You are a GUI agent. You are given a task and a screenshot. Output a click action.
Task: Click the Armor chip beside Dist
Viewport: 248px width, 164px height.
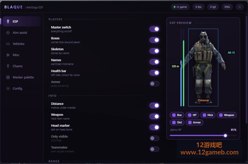click(194, 122)
